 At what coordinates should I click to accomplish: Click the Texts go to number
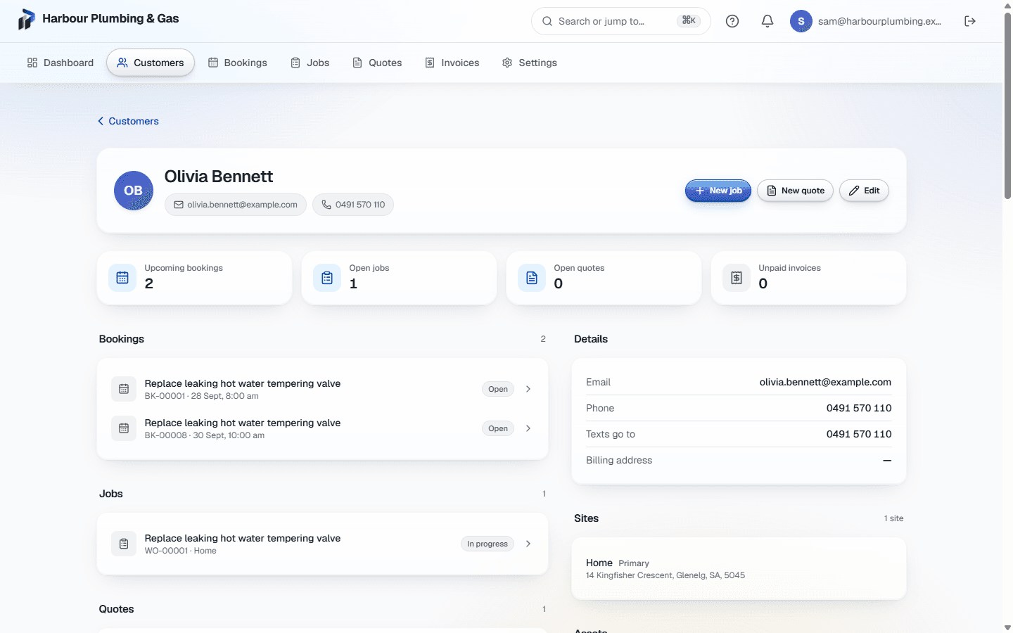(859, 434)
